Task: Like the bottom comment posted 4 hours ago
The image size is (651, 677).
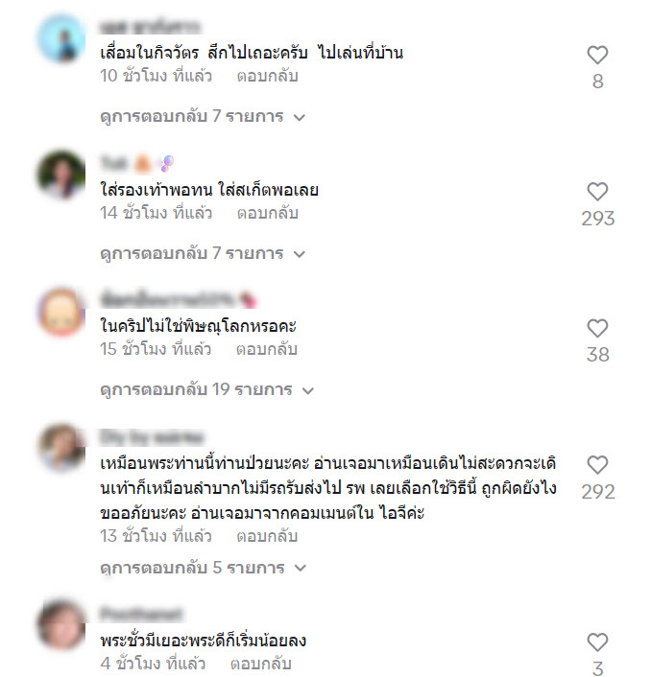Action: [x=597, y=642]
